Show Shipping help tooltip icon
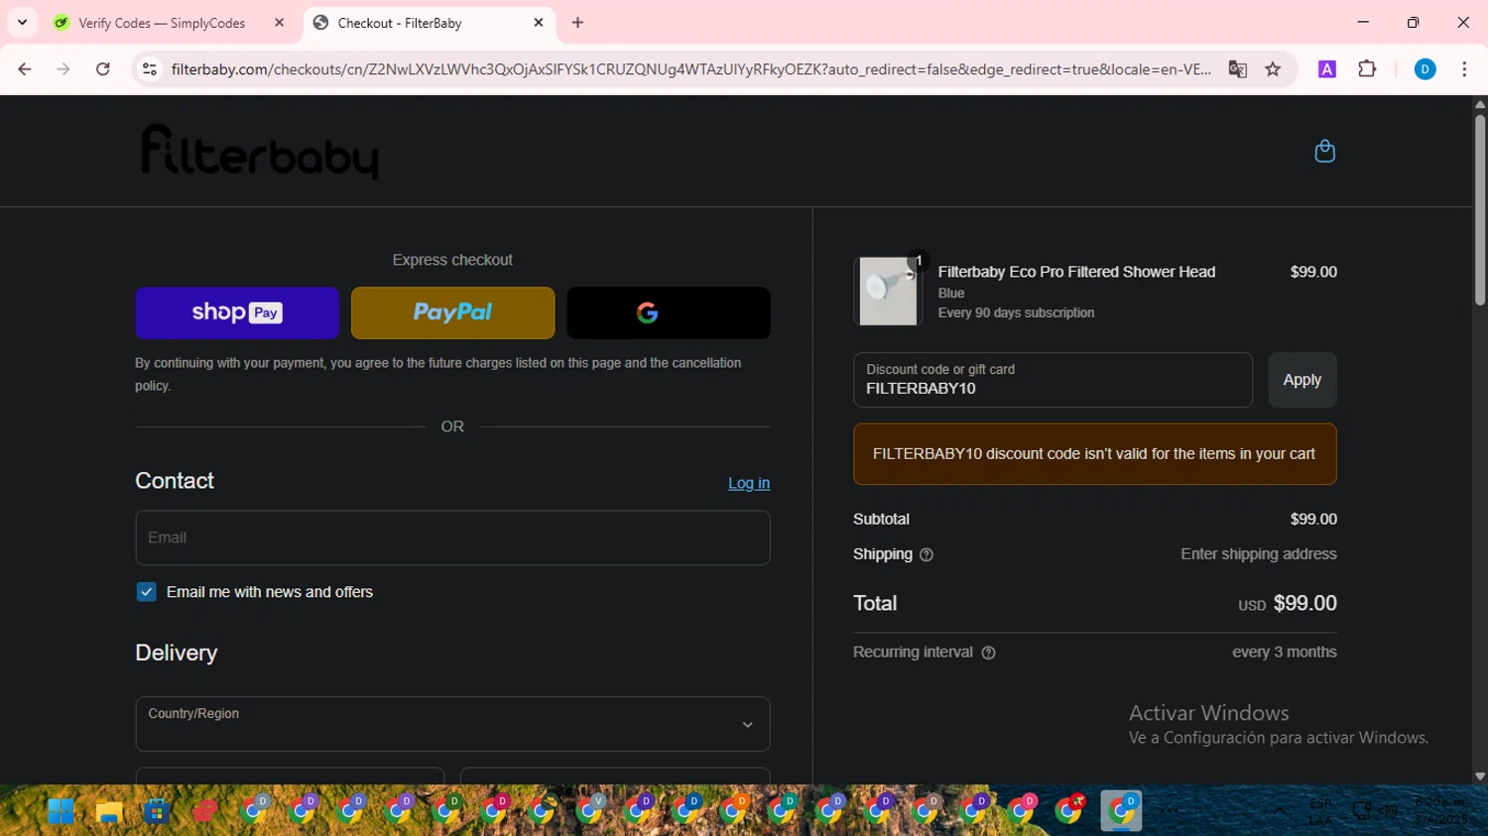This screenshot has width=1488, height=836. click(927, 555)
